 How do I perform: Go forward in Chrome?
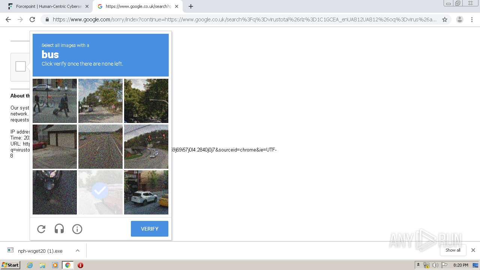point(20,19)
